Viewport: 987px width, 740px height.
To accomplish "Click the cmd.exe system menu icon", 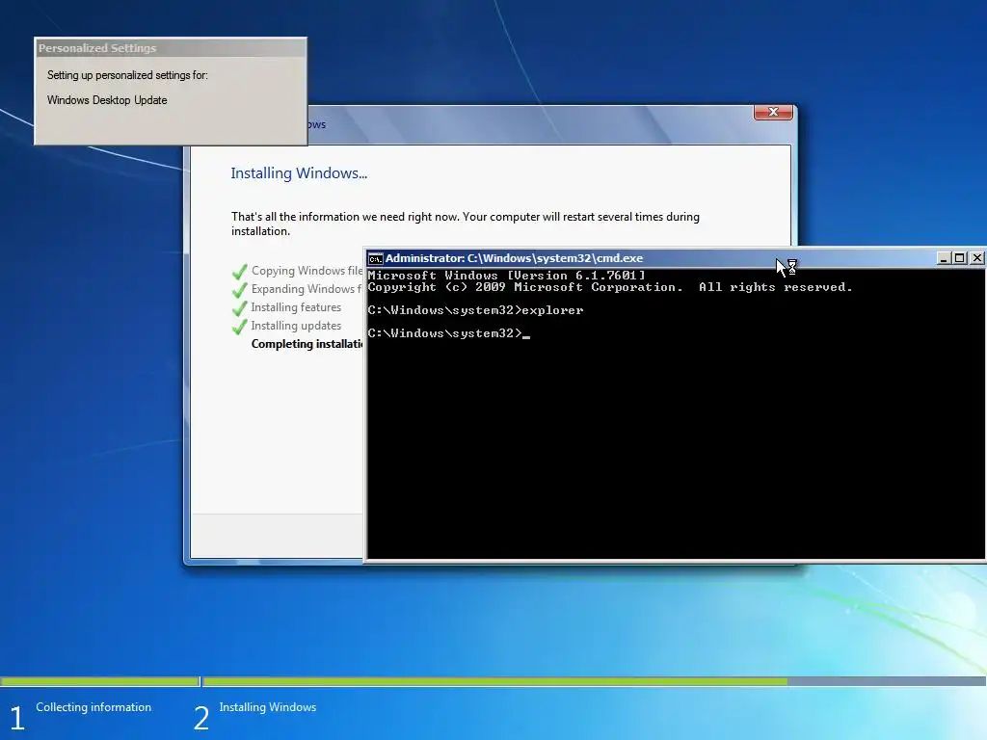I will click(x=376, y=258).
